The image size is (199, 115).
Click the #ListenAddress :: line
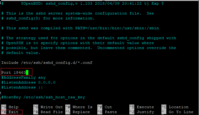22,87
